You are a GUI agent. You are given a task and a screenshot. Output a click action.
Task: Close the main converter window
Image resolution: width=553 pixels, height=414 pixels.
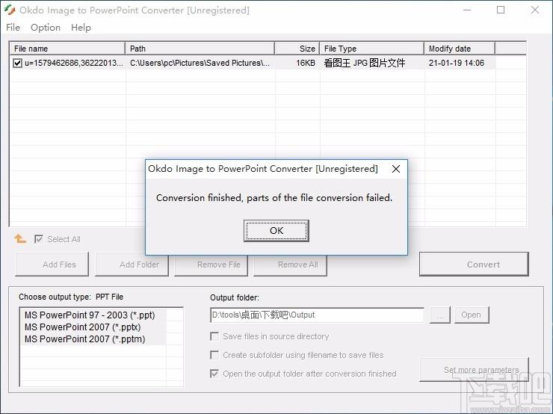point(534,10)
